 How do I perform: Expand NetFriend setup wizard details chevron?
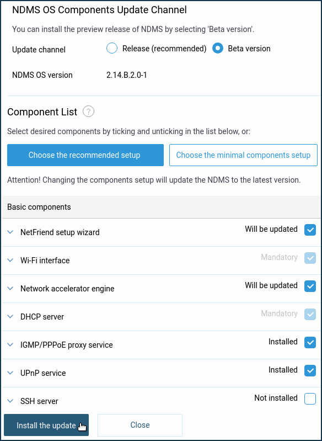(x=10, y=232)
